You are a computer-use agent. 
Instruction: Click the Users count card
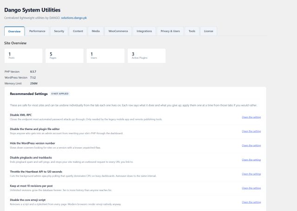[106, 56]
